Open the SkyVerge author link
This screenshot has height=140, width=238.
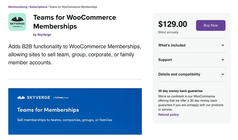click(x=44, y=35)
